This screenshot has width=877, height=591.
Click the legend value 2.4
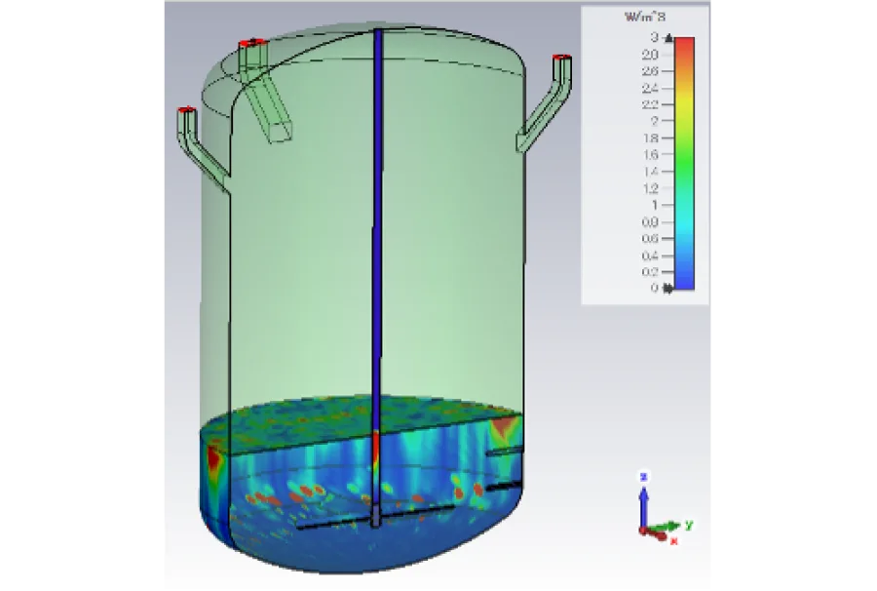click(650, 88)
